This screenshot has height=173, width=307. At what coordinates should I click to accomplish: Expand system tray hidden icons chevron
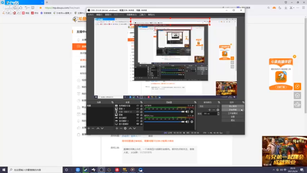coord(274,170)
